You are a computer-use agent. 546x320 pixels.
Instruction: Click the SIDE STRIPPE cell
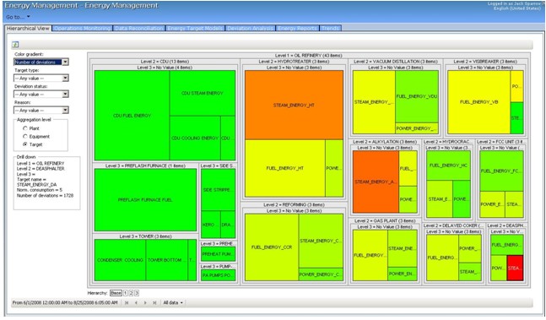219,190
